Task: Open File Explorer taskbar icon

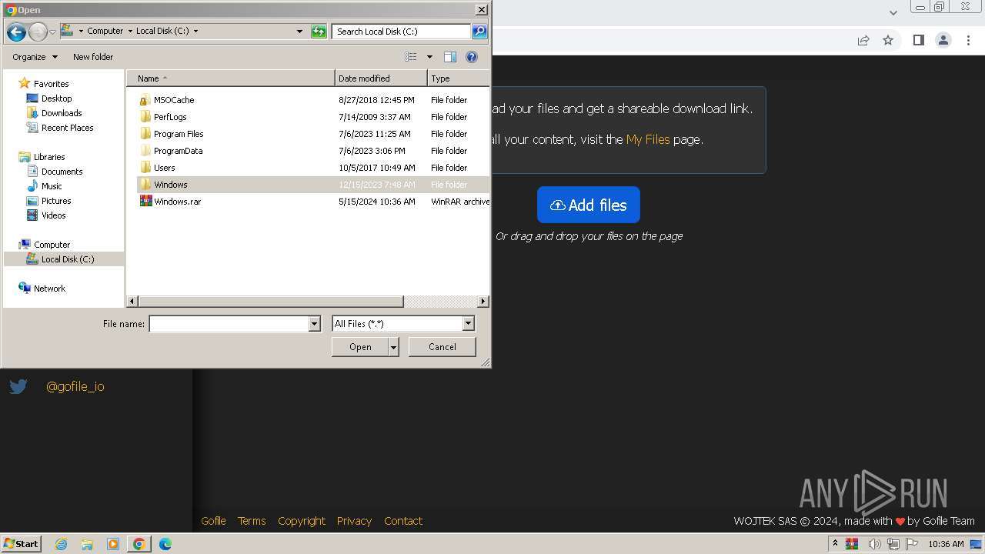Action: pyautogui.click(x=87, y=544)
